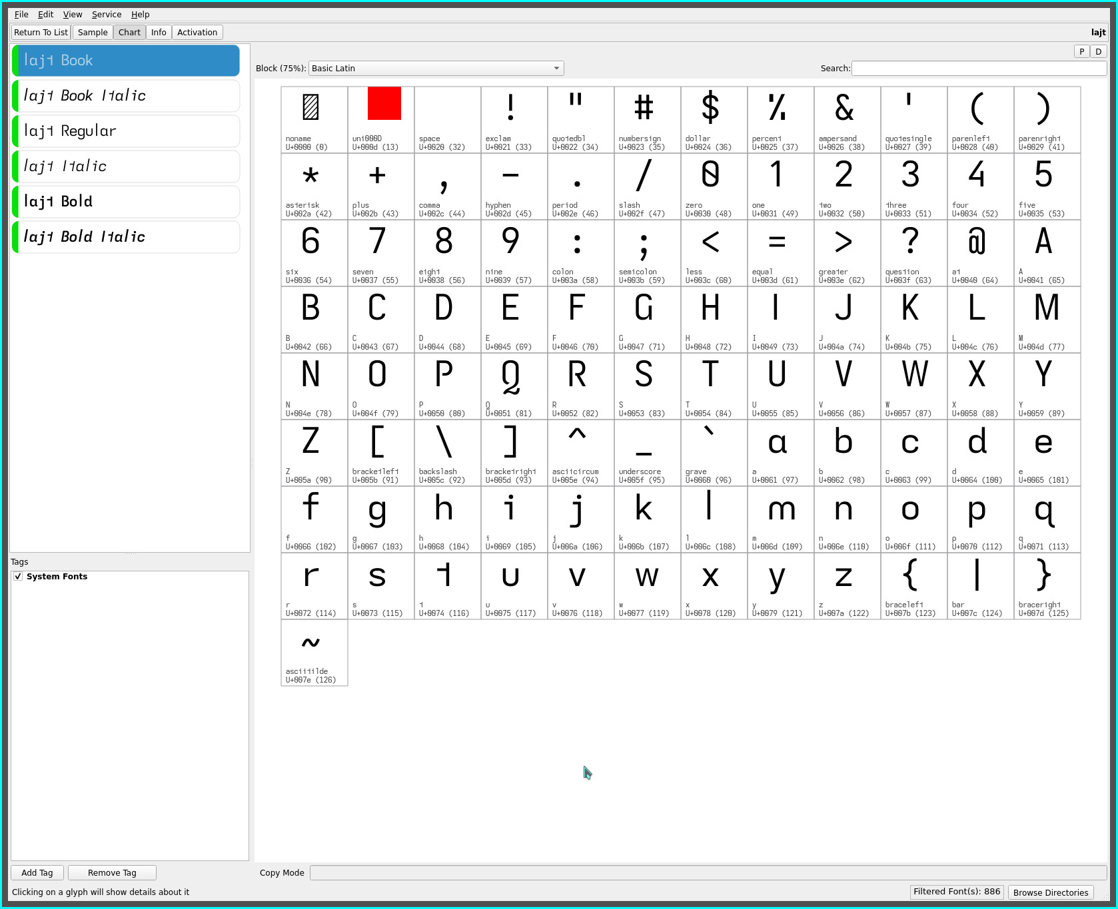1118x909 pixels.
Task: Select the Lajt Bold font entry
Action: coord(126,202)
